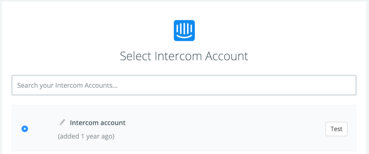Viewport: 369px width, 154px height.
Task: Click the blue app icon above the heading
Action: click(184, 31)
